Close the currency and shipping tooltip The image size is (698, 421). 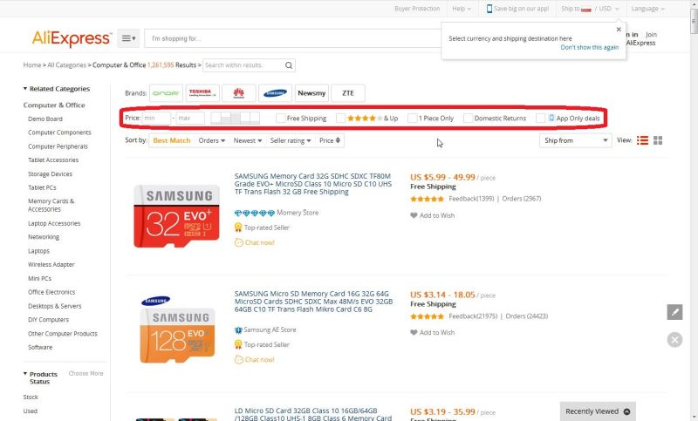[x=619, y=30]
